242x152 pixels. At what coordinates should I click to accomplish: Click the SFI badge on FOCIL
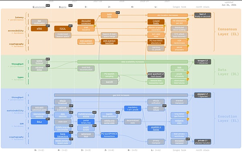click(71, 26)
